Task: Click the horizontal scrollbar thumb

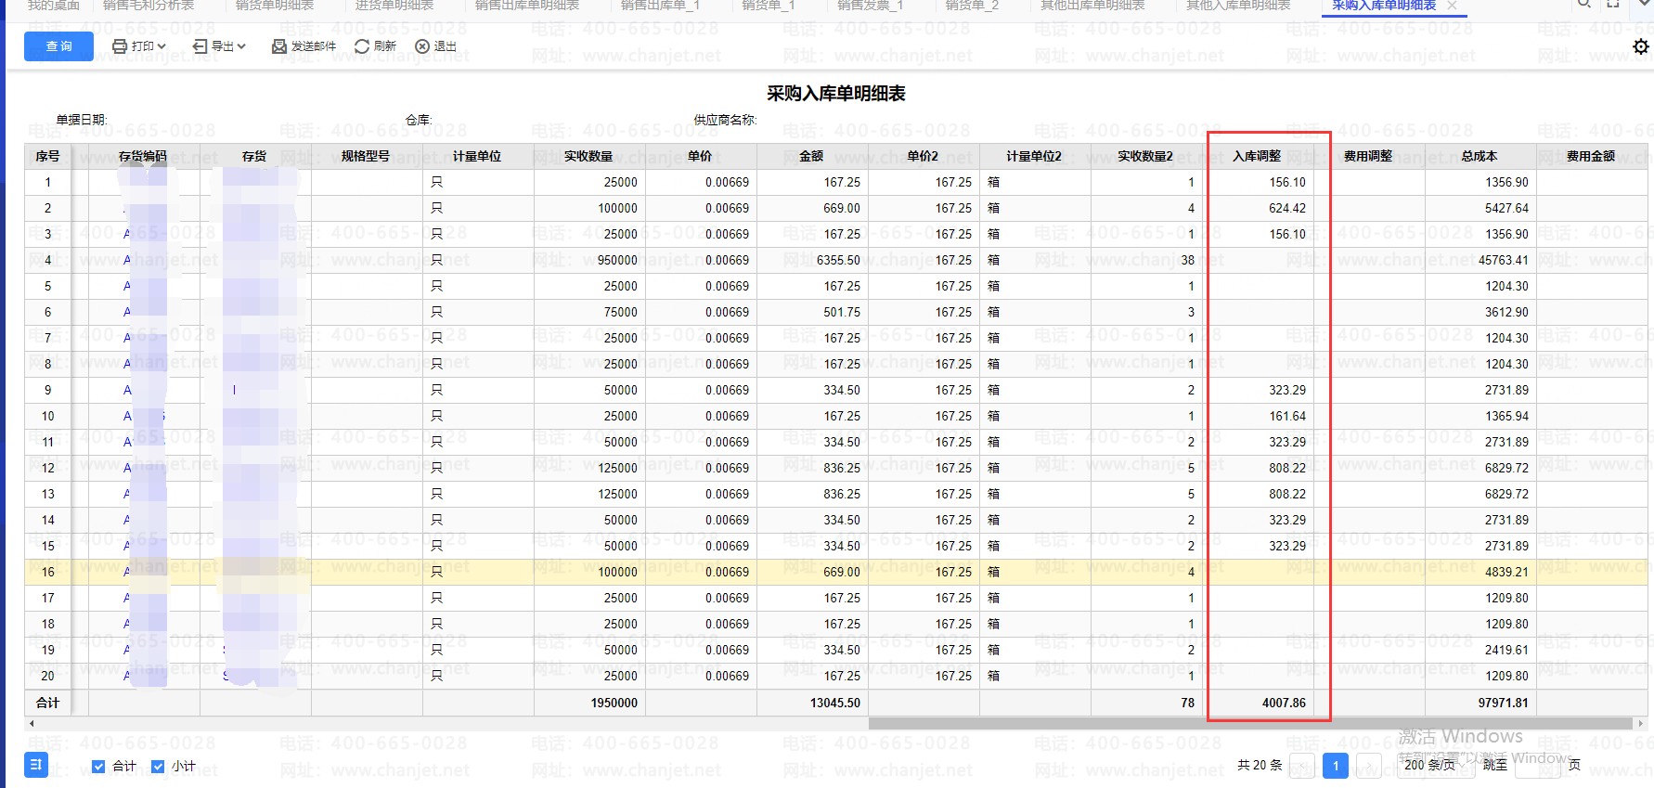Action: pyautogui.click(x=1250, y=723)
